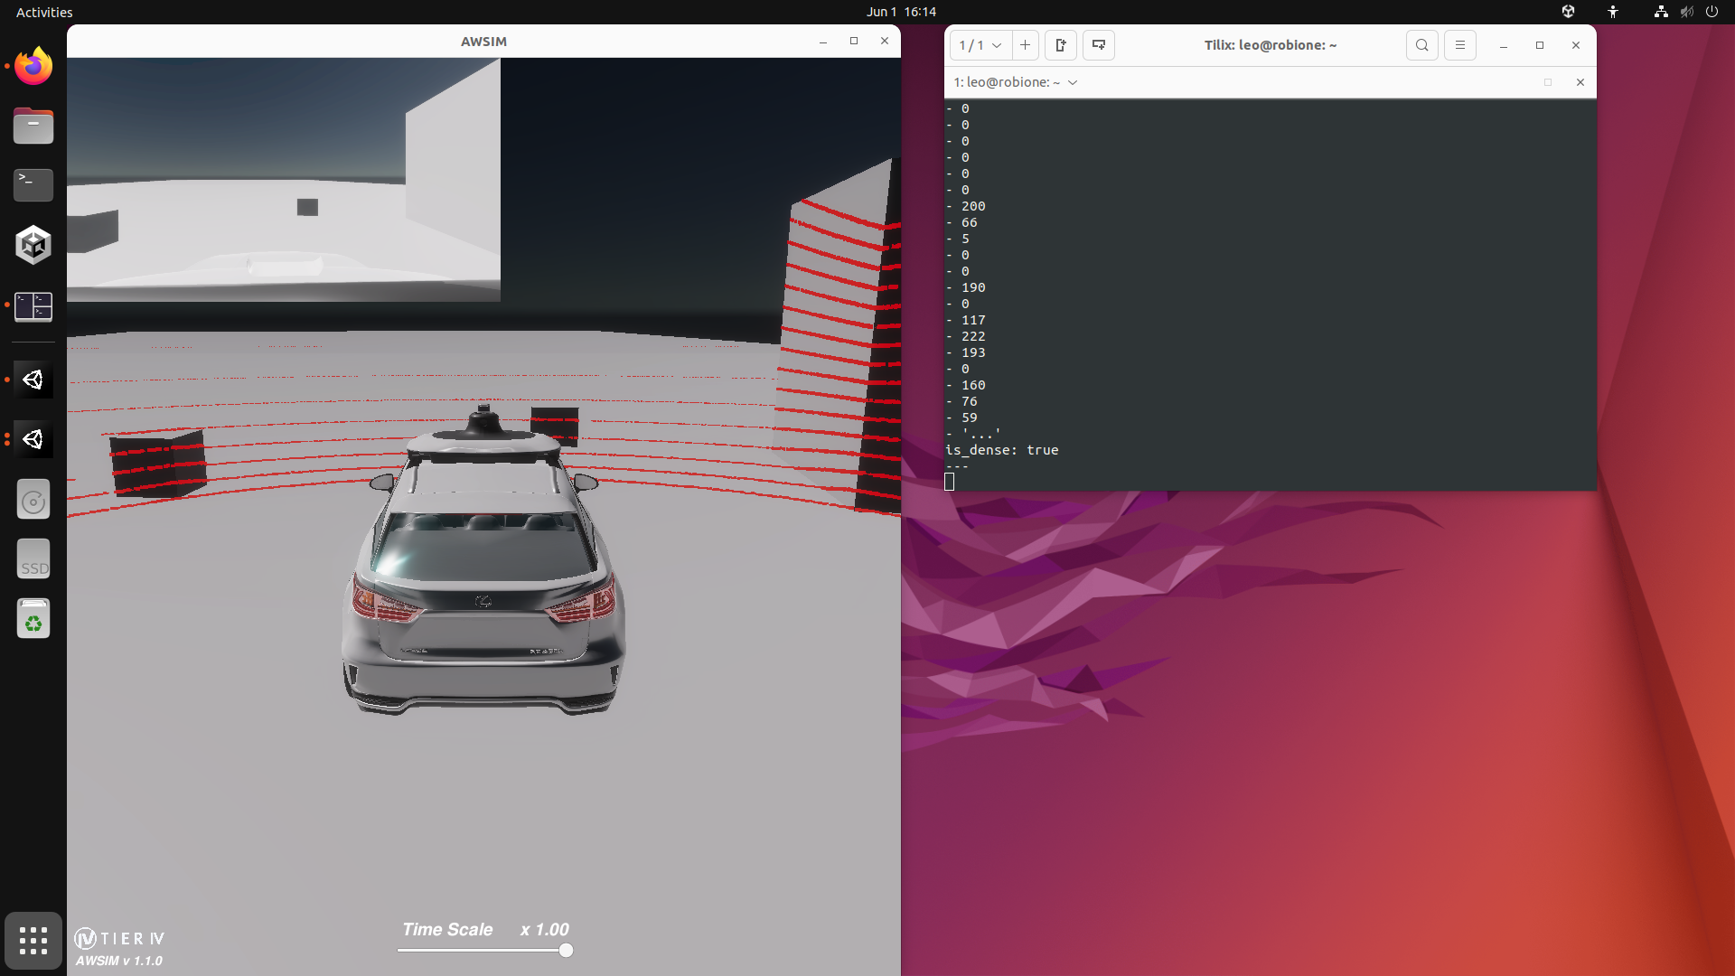Launch Unity Hub from the dock
1735x976 pixels.
(33, 245)
